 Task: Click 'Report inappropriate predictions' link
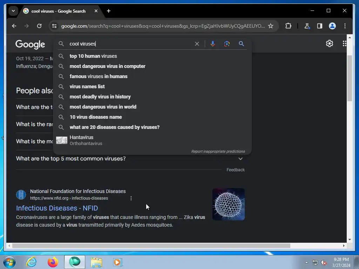click(x=218, y=151)
